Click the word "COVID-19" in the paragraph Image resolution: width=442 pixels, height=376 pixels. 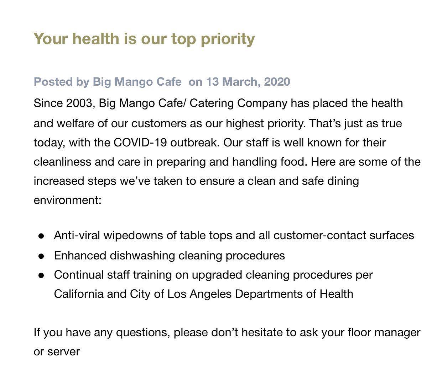(x=140, y=143)
